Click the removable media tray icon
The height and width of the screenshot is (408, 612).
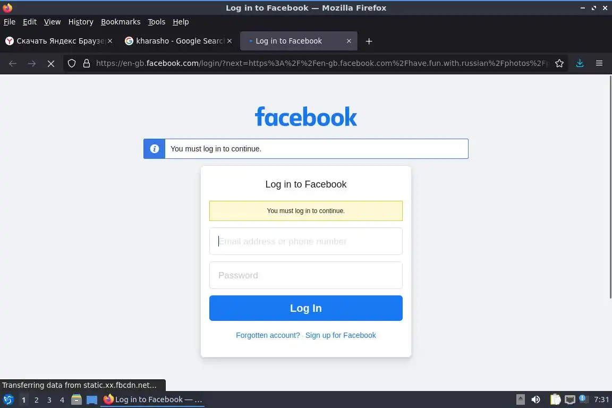tap(520, 399)
